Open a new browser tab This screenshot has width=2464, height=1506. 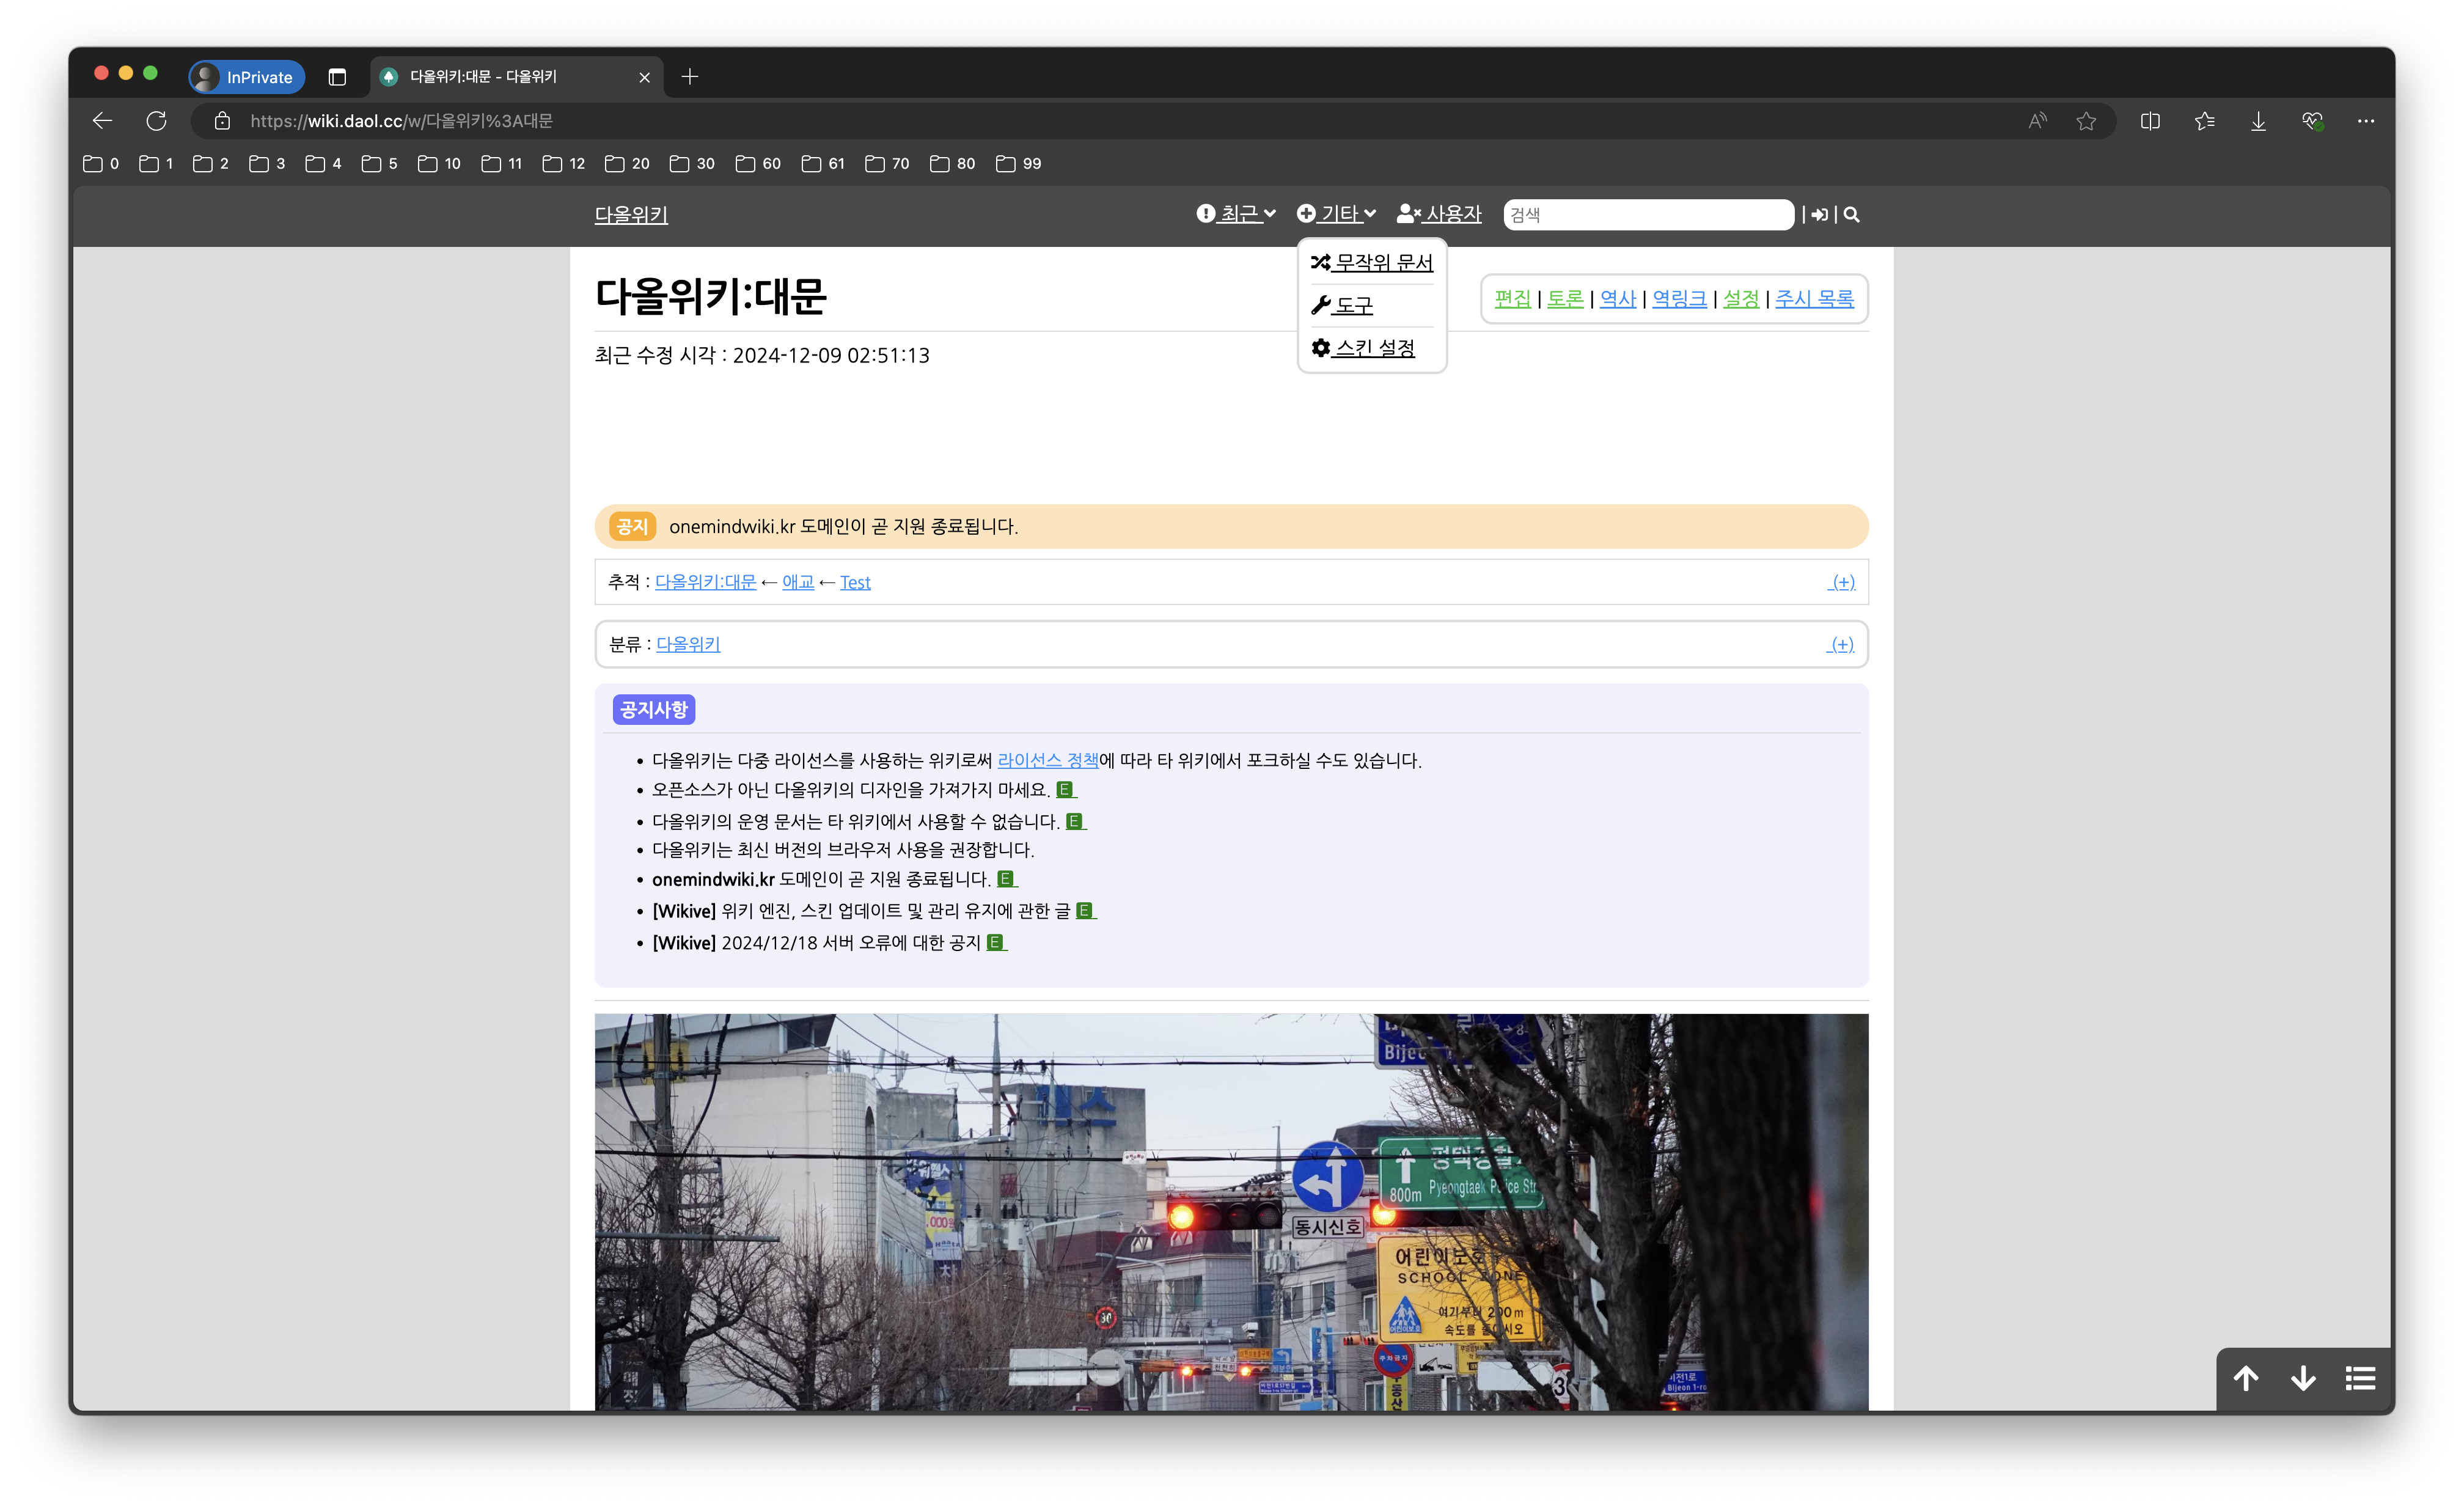(x=690, y=77)
